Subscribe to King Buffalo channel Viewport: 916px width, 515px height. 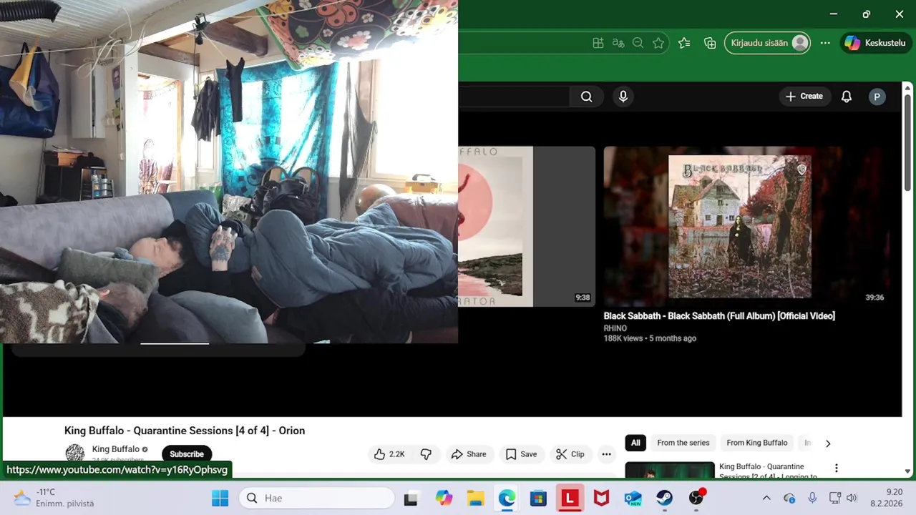pos(187,454)
